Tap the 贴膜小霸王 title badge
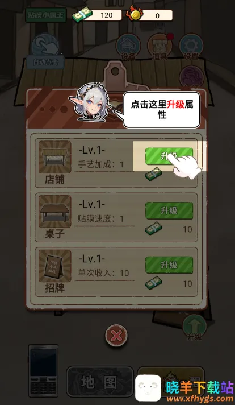235x405 pixels. 46,15
